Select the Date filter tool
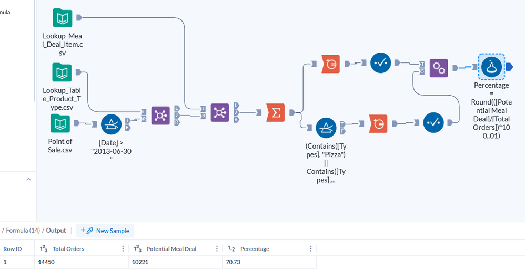 click(x=111, y=124)
